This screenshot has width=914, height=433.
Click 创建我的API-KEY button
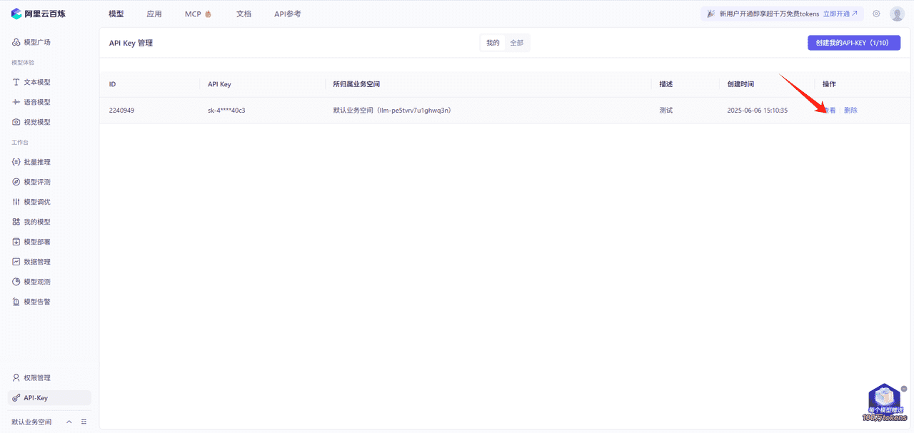(x=853, y=42)
